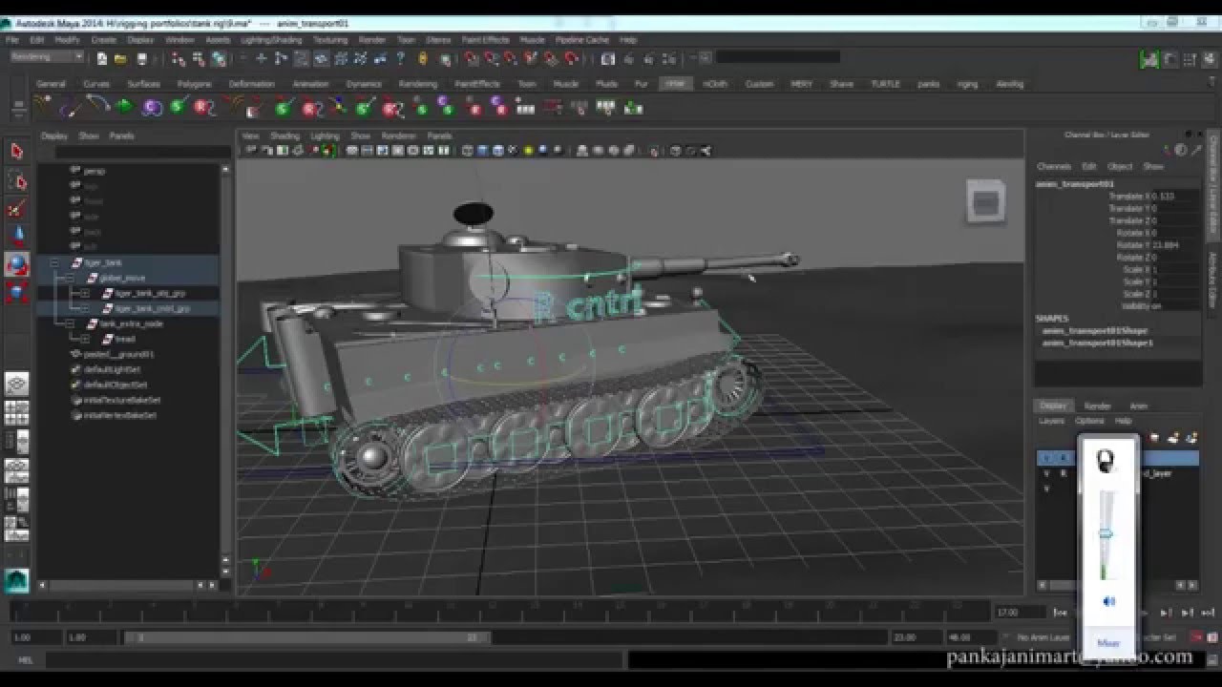Click go to start of playback button
1222x687 pixels.
1061,613
